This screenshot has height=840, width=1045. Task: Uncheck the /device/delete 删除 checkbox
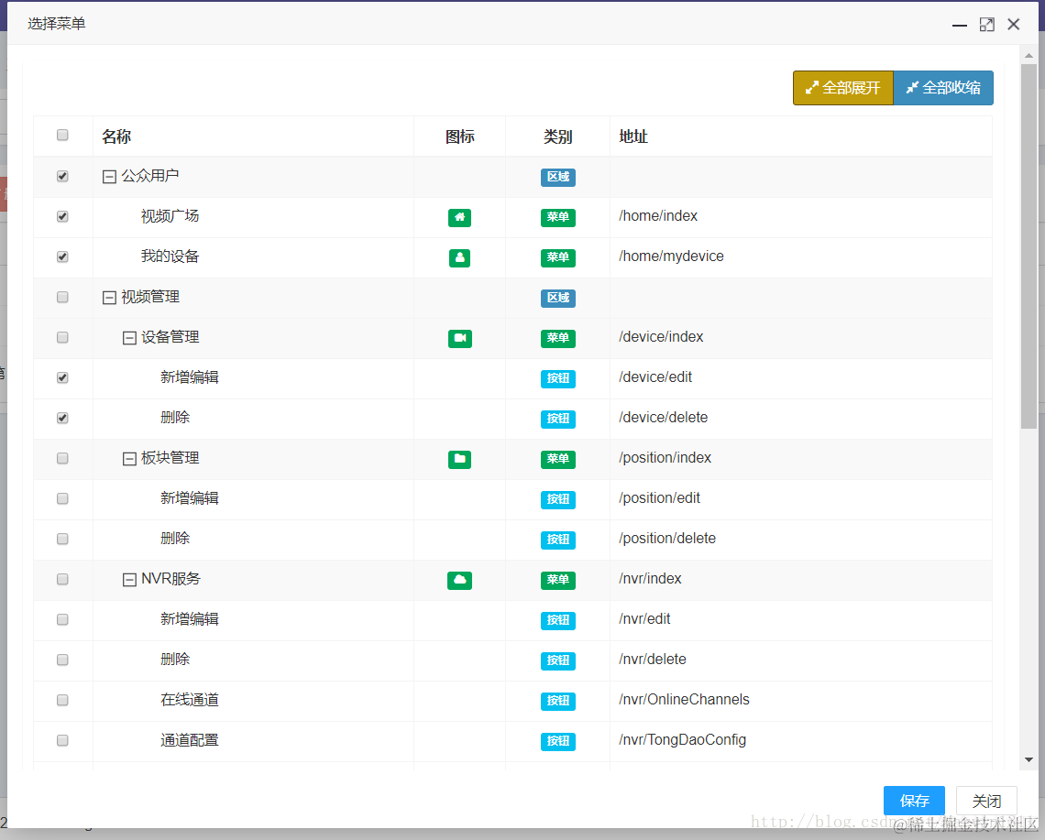pos(62,419)
